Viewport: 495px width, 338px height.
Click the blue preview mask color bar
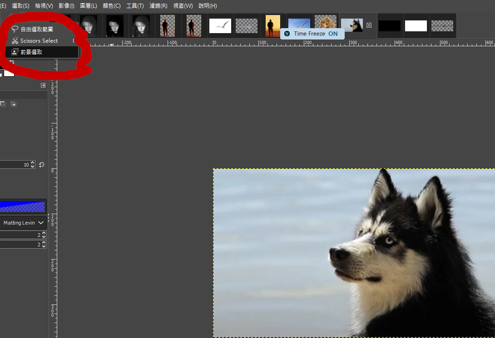point(23,207)
